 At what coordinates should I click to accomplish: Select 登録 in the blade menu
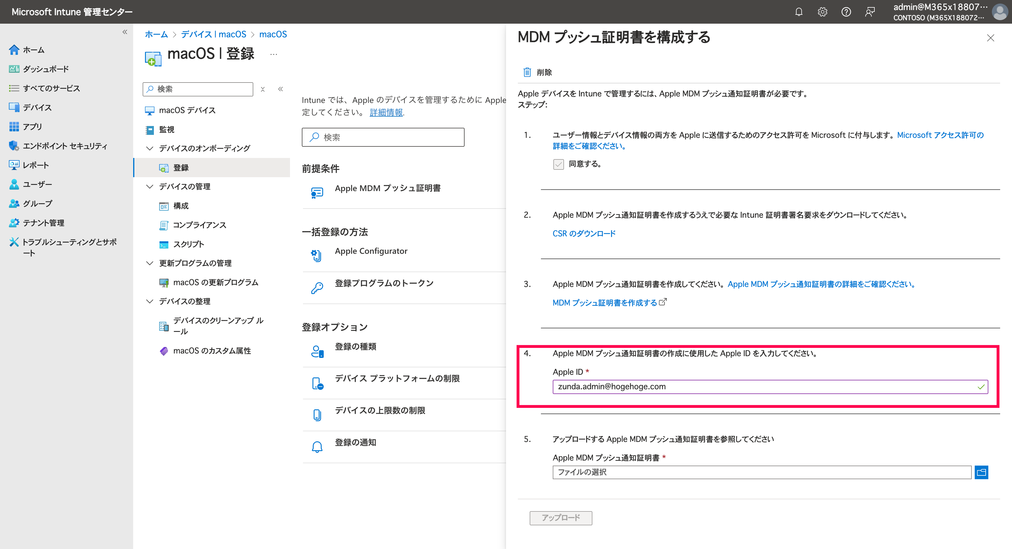point(212,168)
